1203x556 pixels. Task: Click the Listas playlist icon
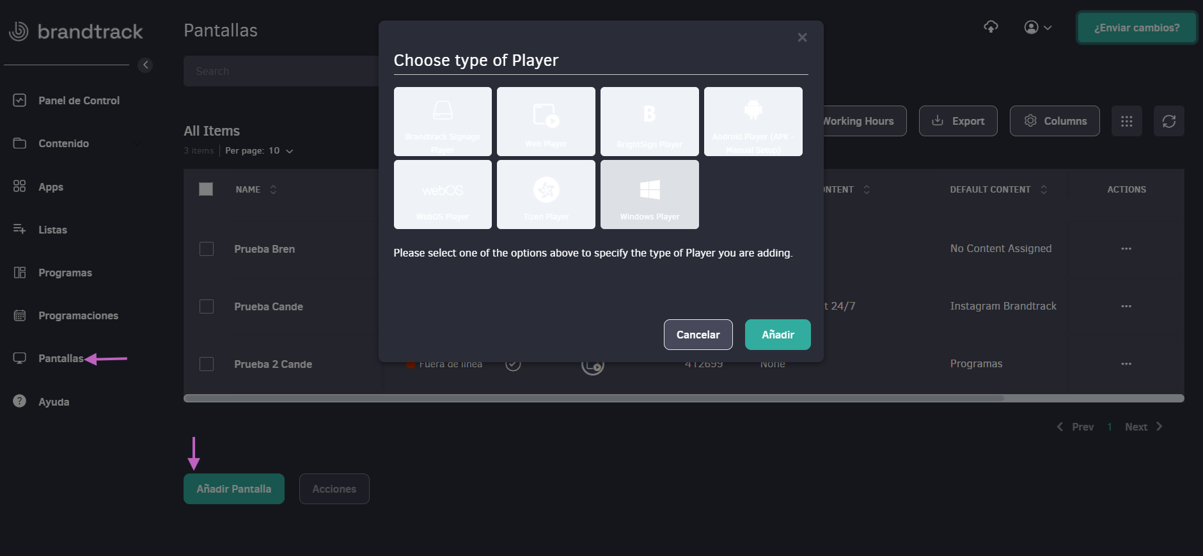pyautogui.click(x=20, y=229)
